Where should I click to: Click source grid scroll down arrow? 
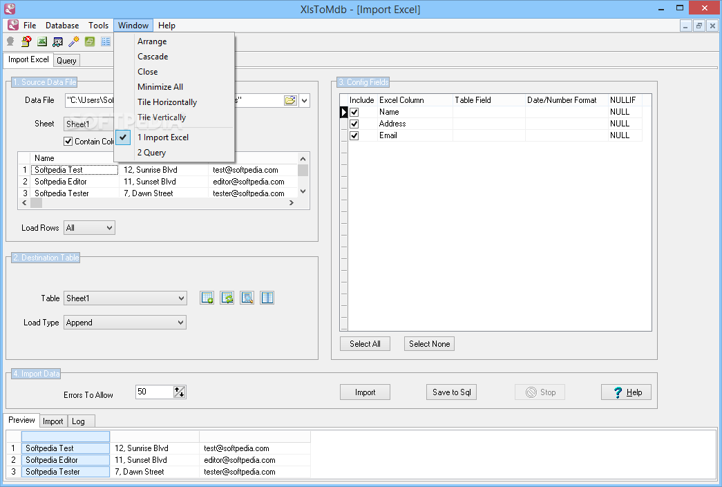pyautogui.click(x=303, y=191)
